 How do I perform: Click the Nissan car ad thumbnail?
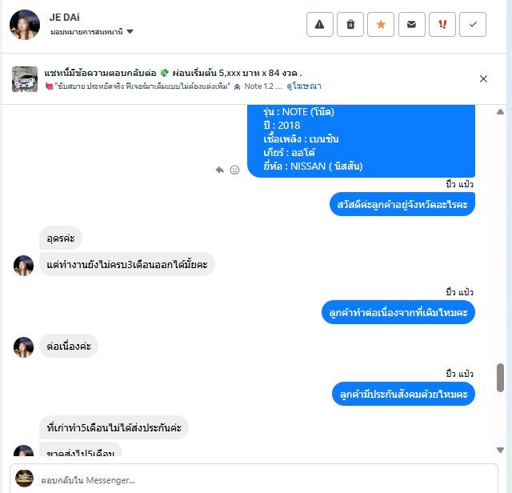(25, 79)
